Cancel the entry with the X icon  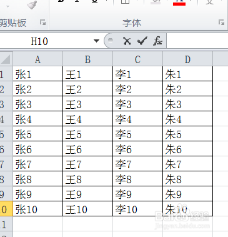click(127, 41)
